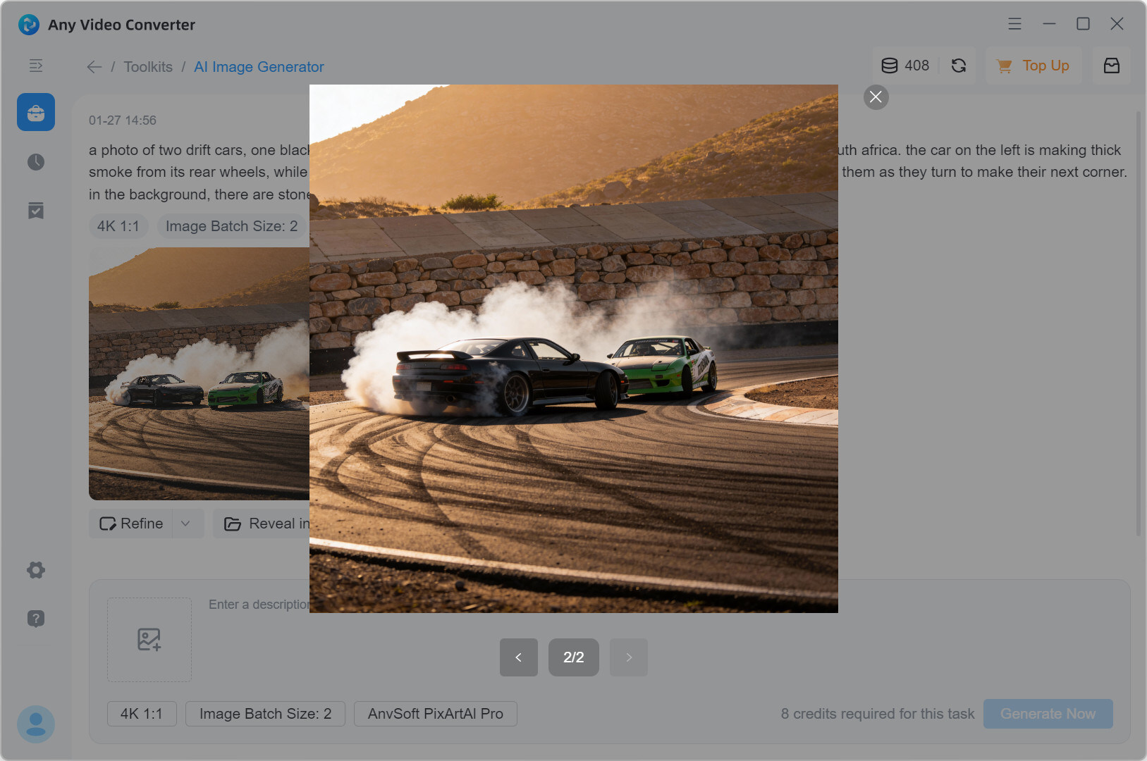Open the completed tasks sidebar icon
Screen dimensions: 1147x761
click(36, 211)
